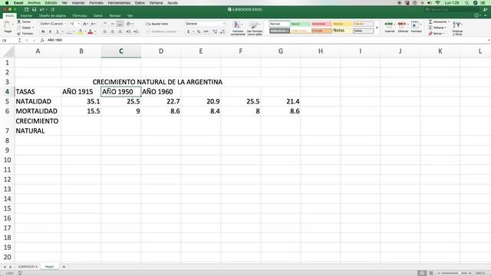Click the redo arrow in title bar
This screenshot has height=276, width=491.
[53, 9]
